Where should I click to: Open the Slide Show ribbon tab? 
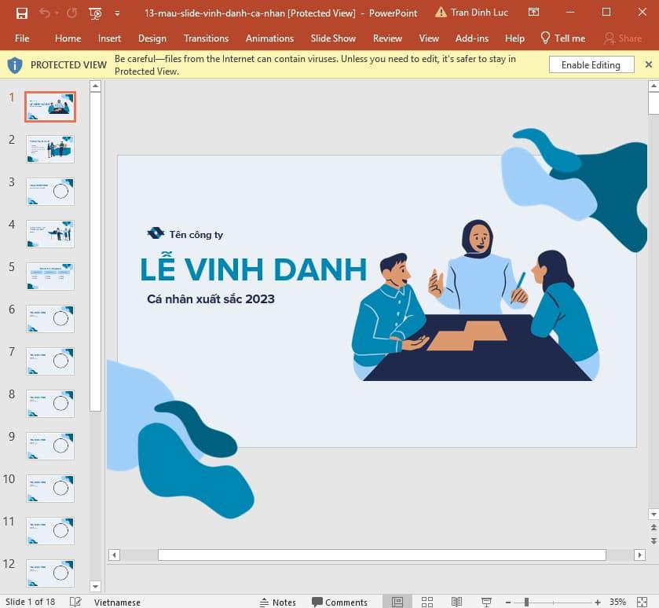click(x=333, y=38)
